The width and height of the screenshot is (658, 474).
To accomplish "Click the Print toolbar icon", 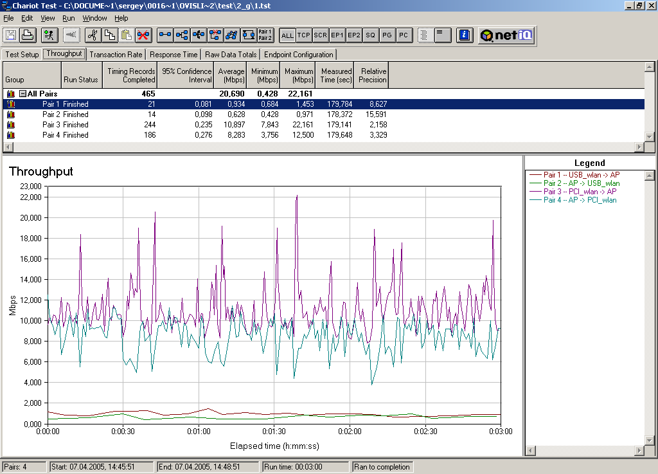I will coord(28,35).
